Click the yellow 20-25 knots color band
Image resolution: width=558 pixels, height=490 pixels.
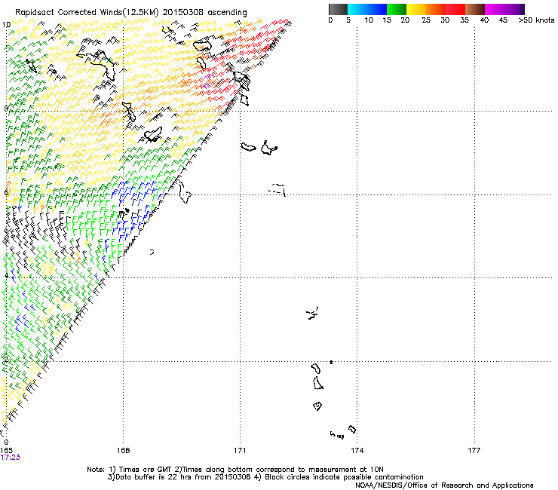[416, 9]
